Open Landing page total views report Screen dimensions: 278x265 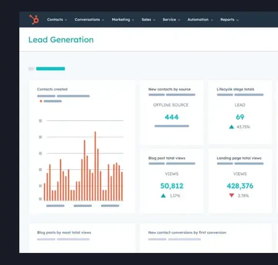coord(239,158)
